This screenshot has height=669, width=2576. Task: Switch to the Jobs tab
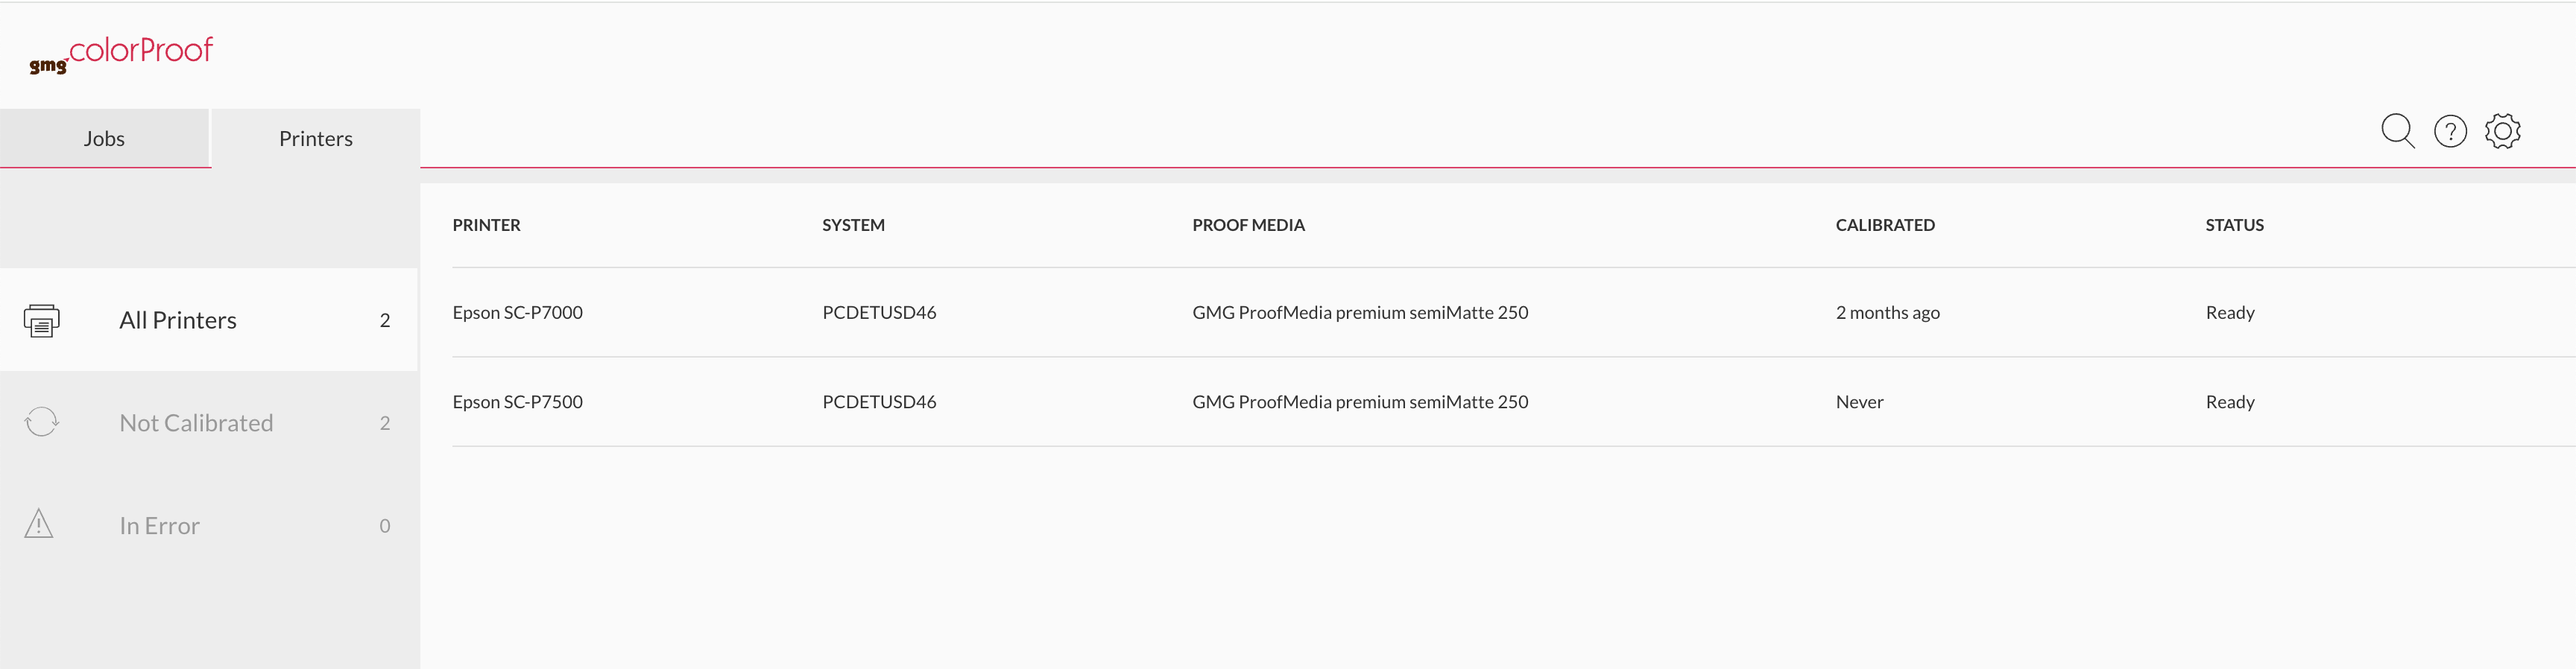104,138
